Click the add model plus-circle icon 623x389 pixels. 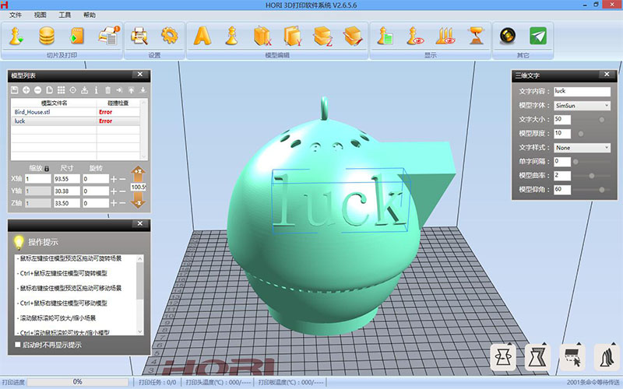[x=26, y=90]
